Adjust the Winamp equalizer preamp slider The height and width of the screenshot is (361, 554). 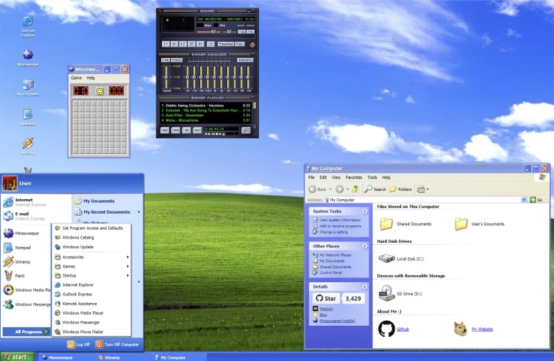click(166, 77)
